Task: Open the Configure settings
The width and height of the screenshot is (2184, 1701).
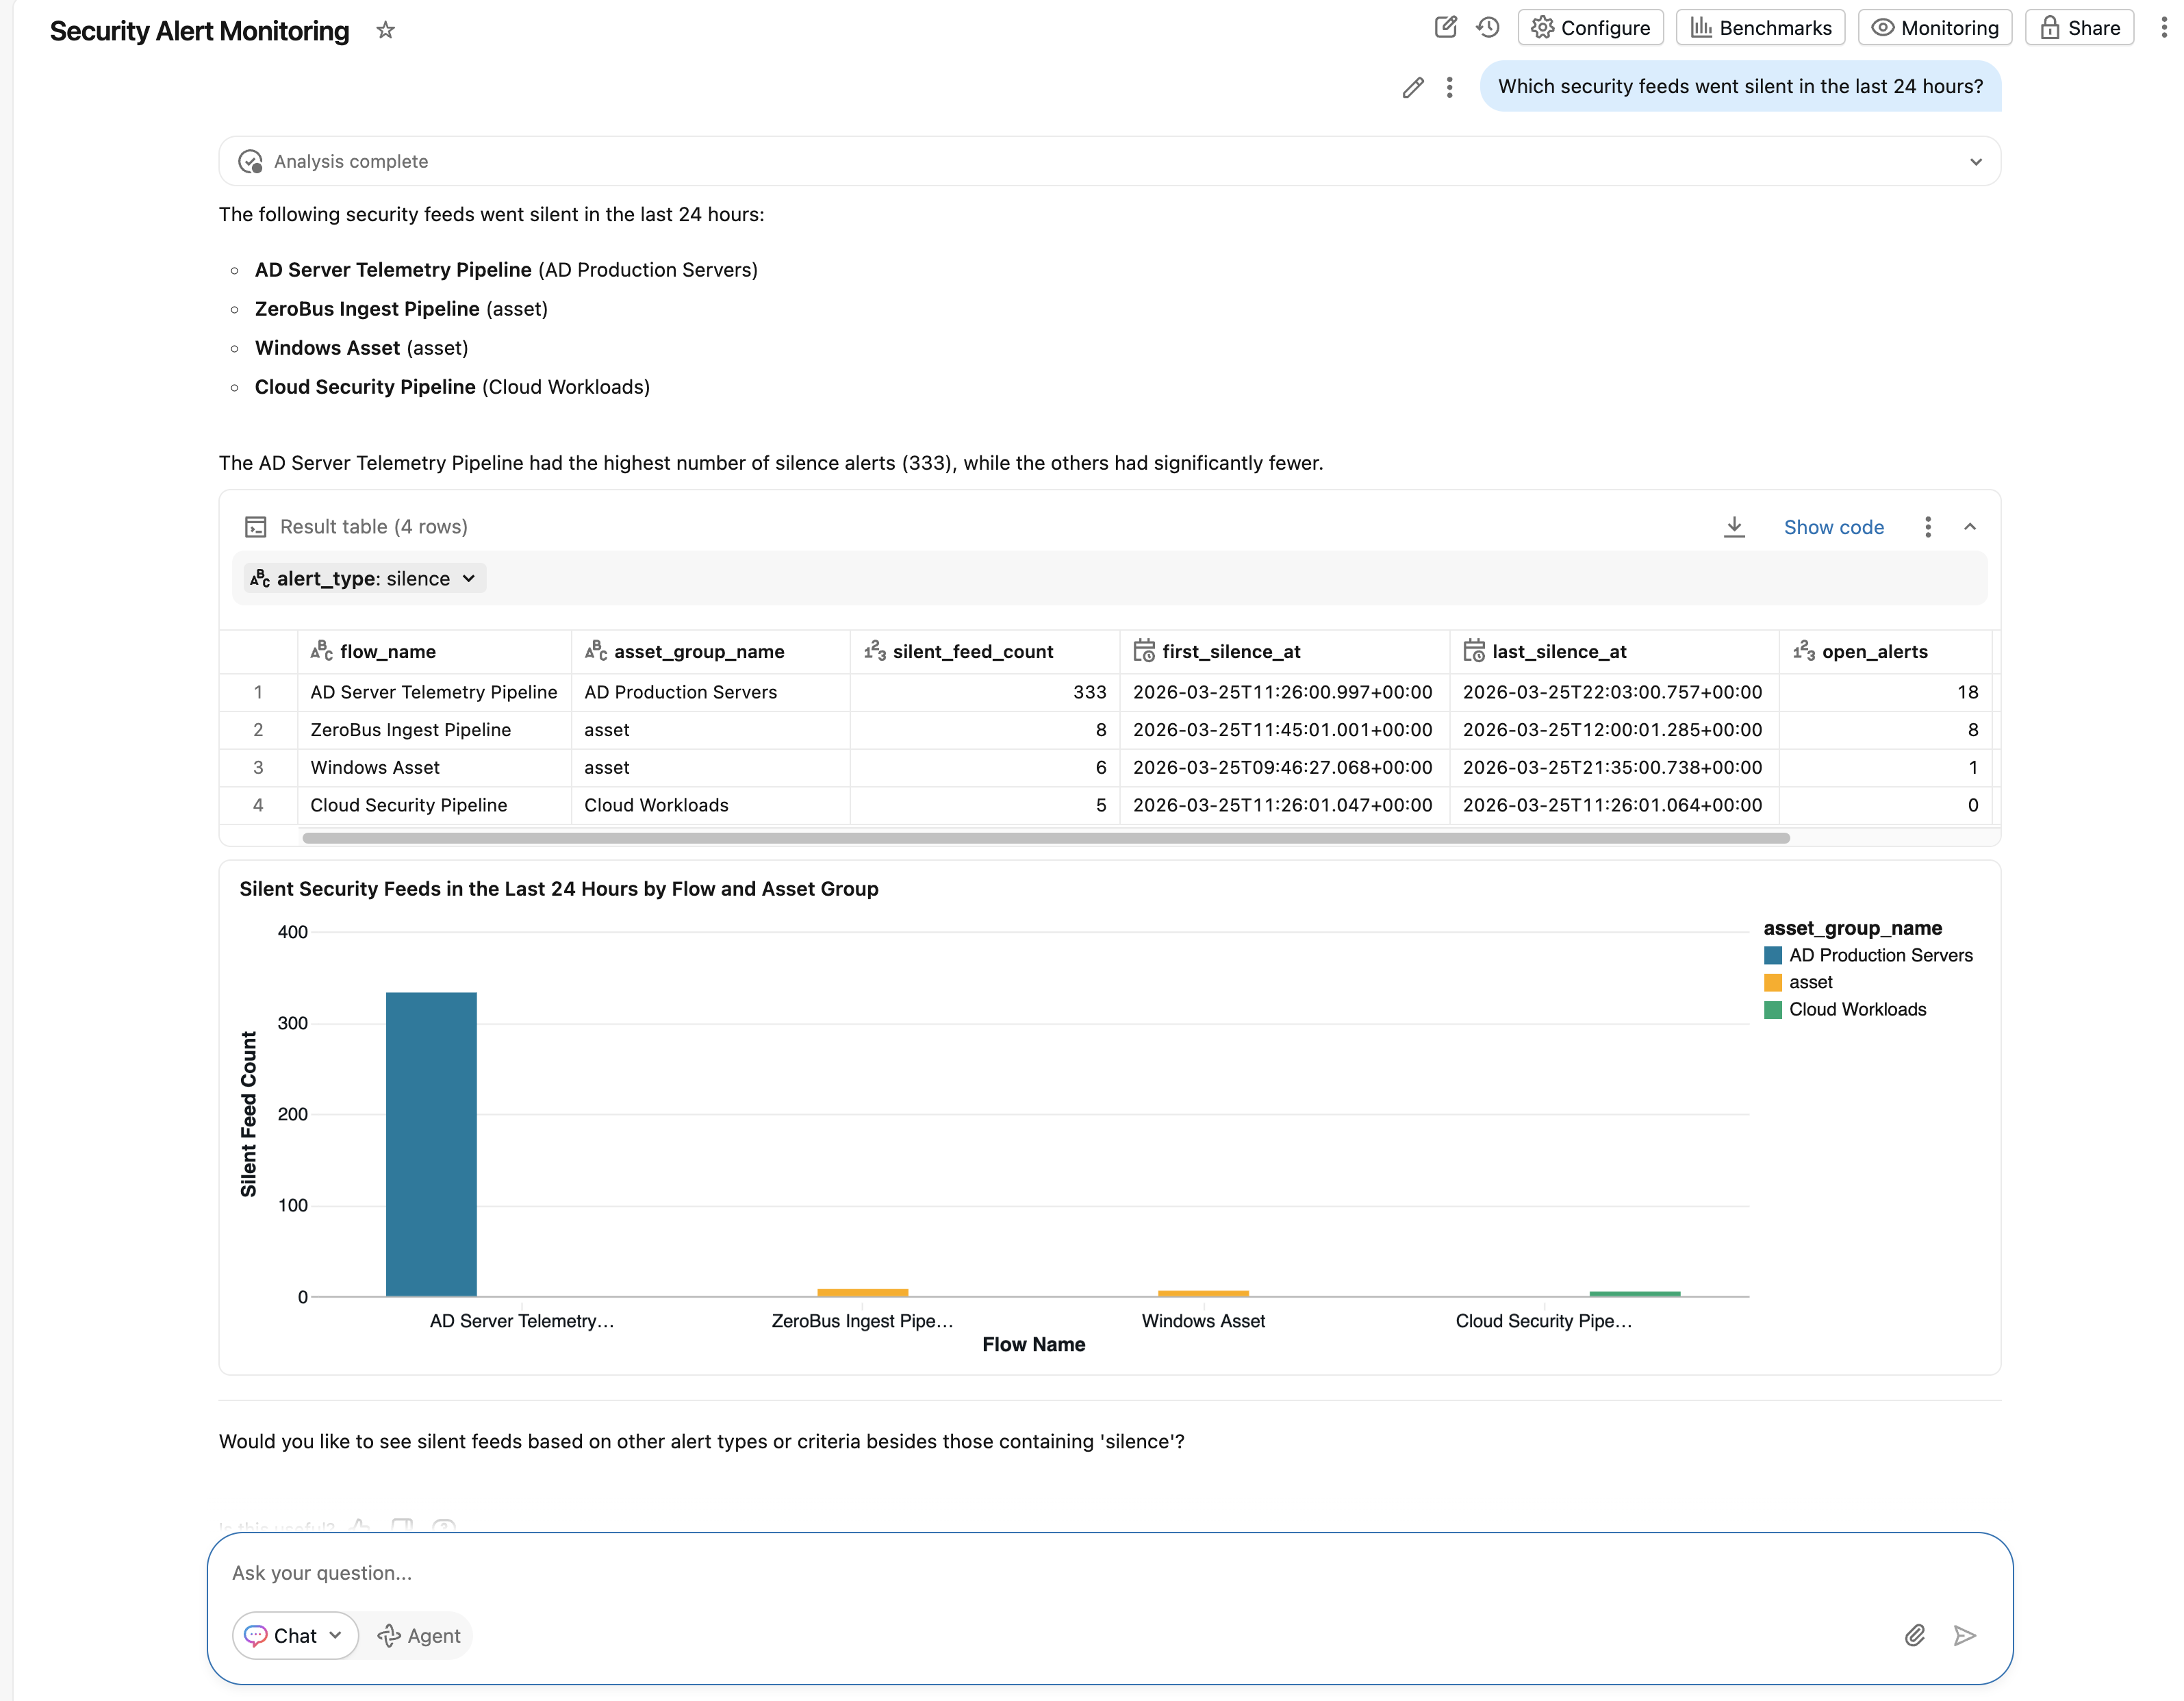Action: 1590,27
